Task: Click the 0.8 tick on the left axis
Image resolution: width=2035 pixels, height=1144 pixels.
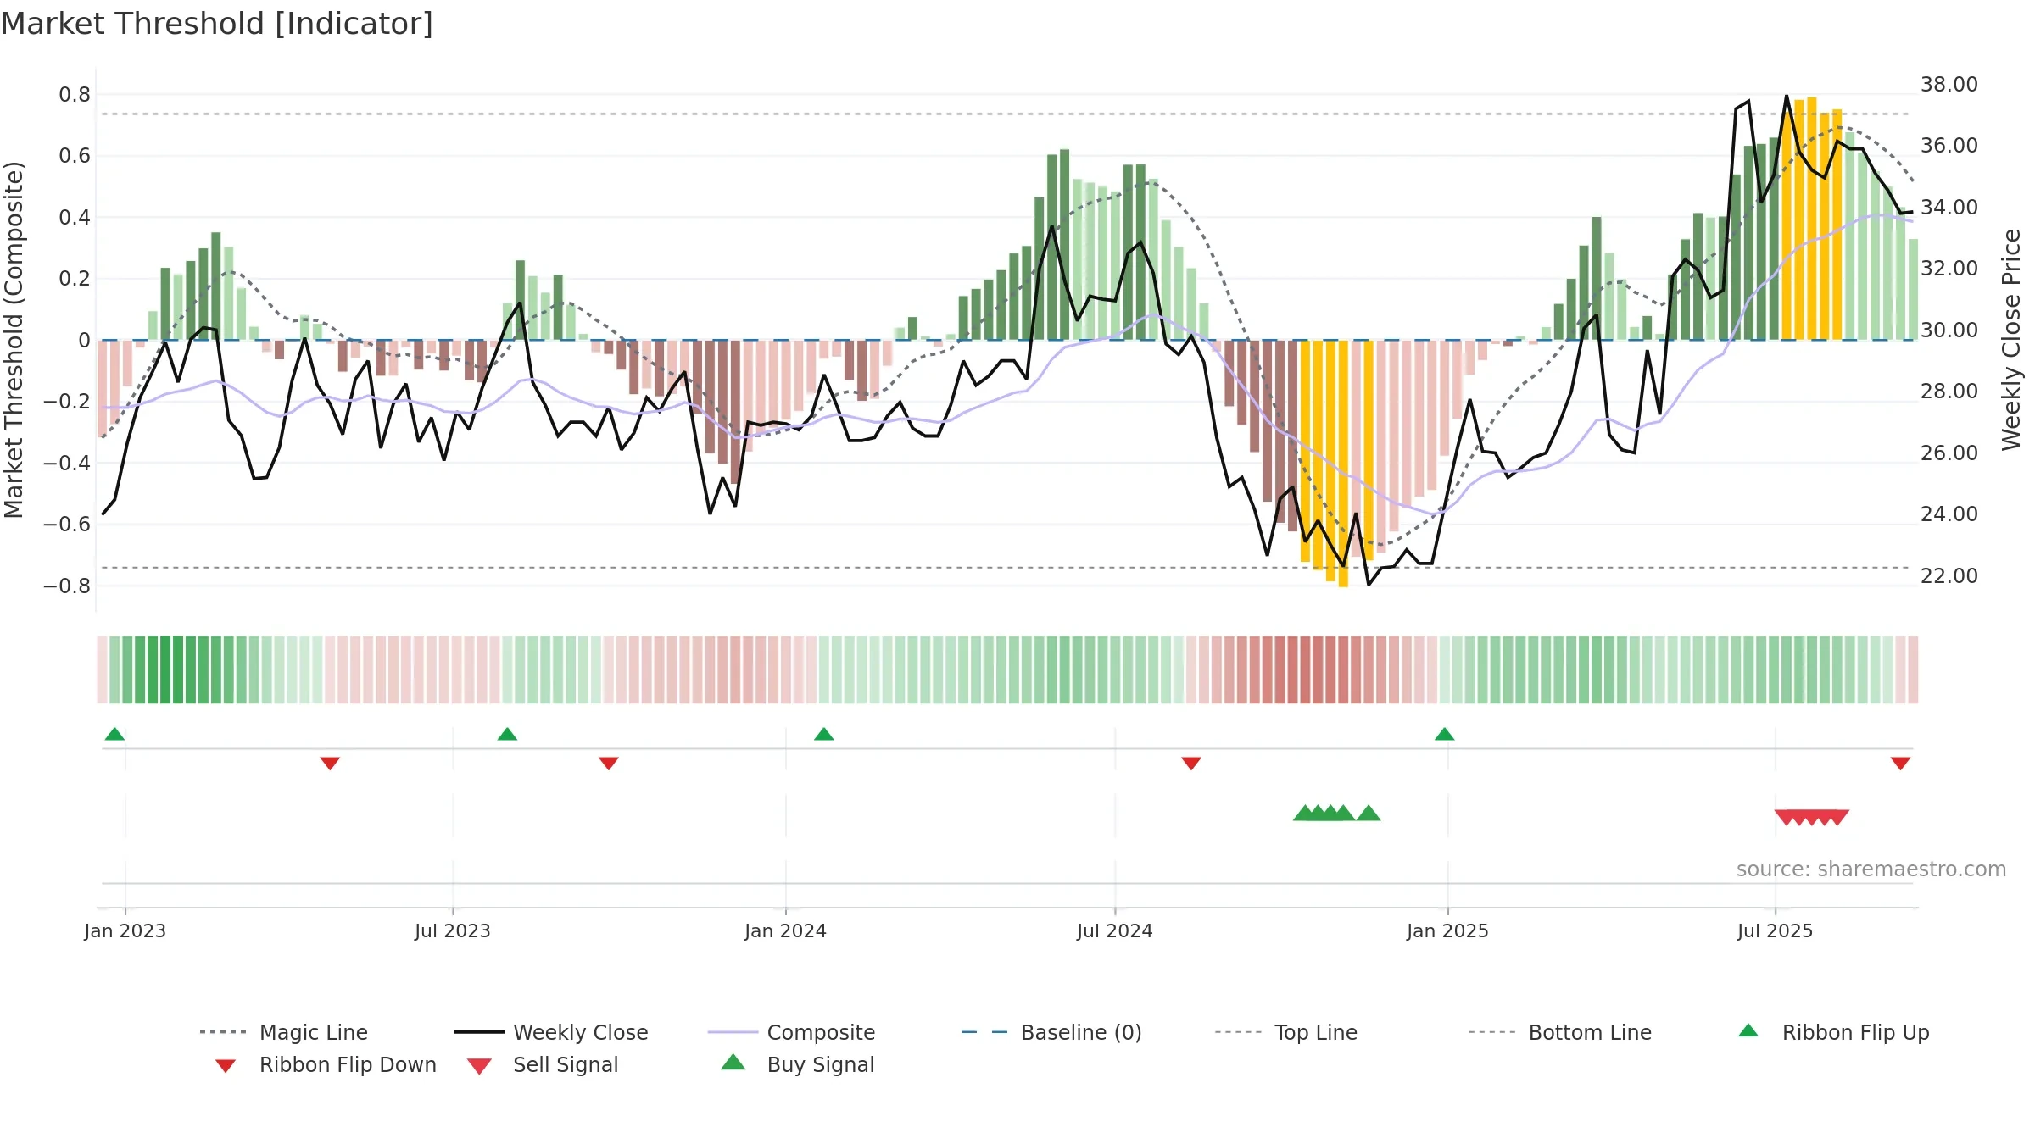Action: click(75, 94)
